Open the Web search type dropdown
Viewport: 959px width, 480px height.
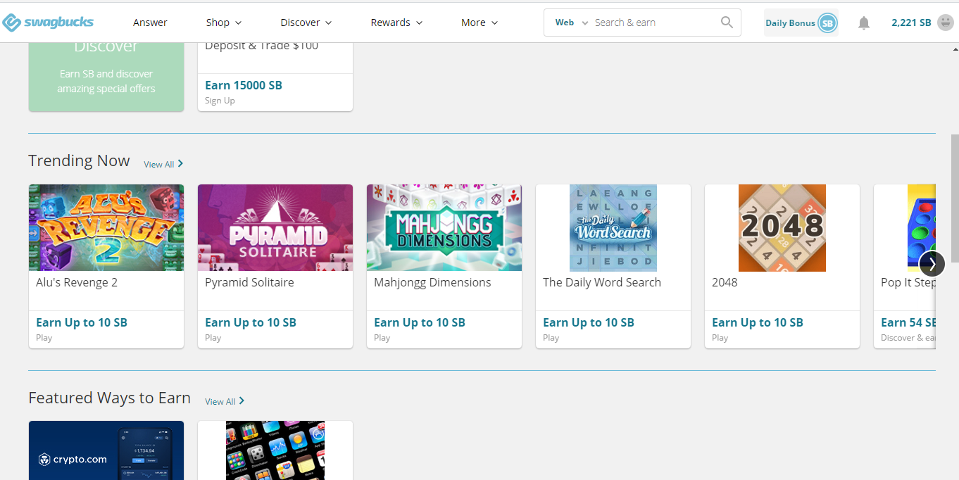[571, 23]
